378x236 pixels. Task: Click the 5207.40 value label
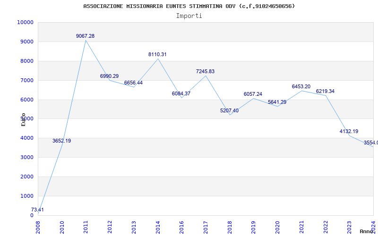[229, 111]
